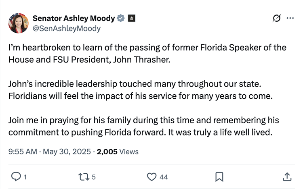
Task: Click the reply speech bubble icon
Action: [x=15, y=177]
